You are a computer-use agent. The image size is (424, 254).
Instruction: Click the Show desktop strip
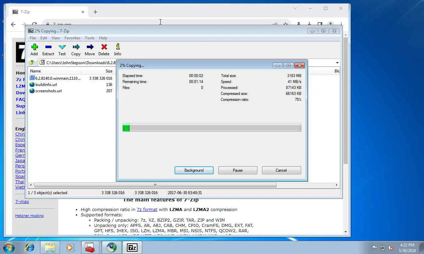422,248
